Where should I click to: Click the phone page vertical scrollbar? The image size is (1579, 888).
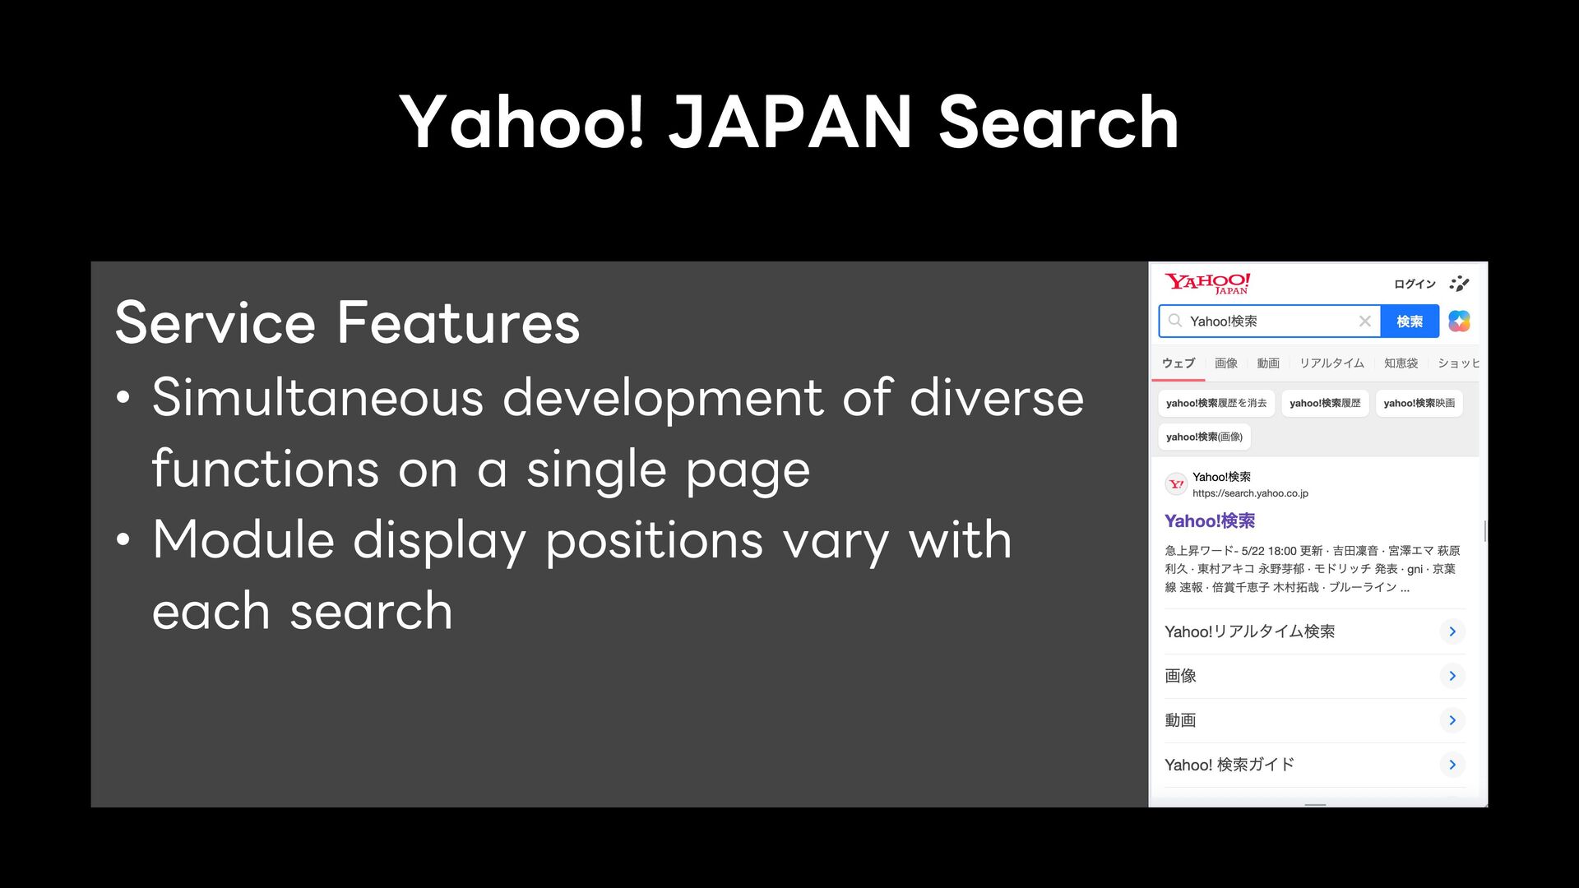[1484, 531]
